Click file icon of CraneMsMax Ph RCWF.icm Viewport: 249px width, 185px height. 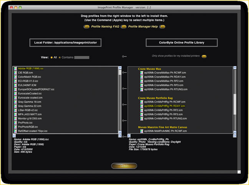pyautogui.click(x=142, y=73)
